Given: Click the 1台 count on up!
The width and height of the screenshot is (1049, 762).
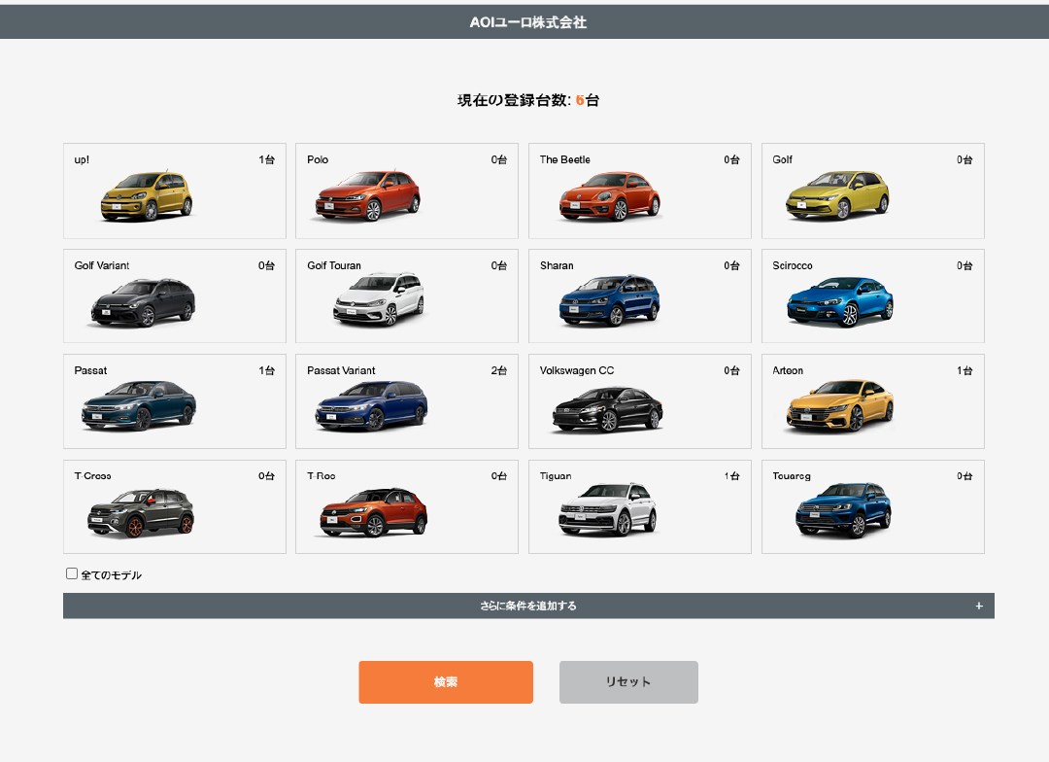Looking at the screenshot, I should pos(266,159).
